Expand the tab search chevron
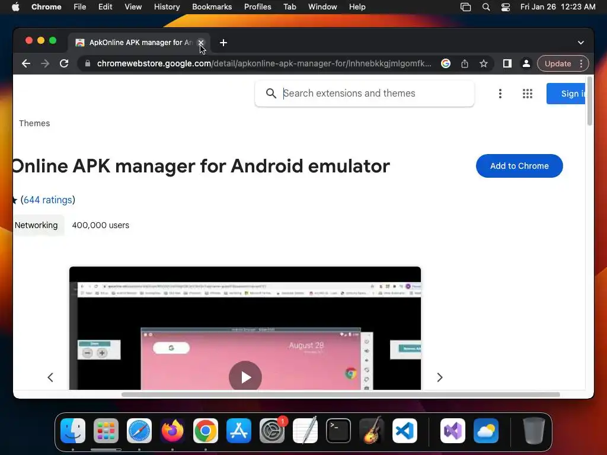Image resolution: width=607 pixels, height=455 pixels. pyautogui.click(x=581, y=43)
